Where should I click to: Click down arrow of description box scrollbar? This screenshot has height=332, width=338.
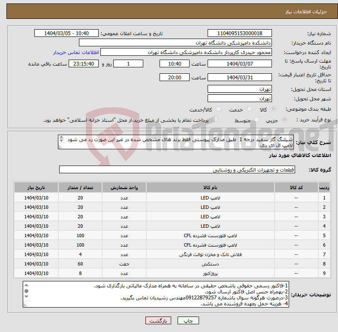point(61,141)
